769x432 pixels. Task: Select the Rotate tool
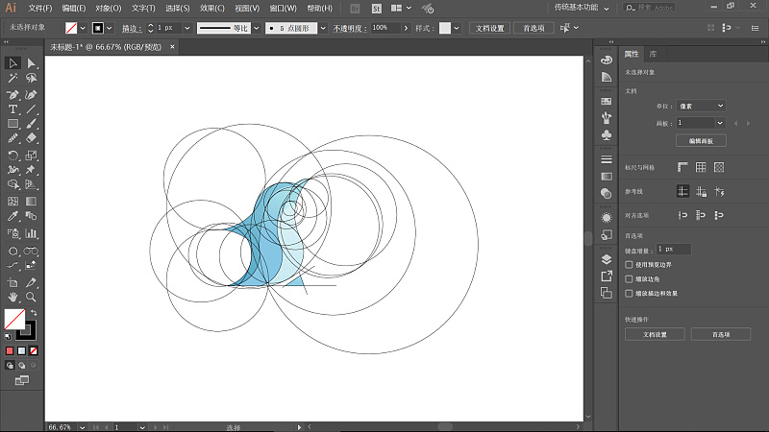pyautogui.click(x=13, y=156)
